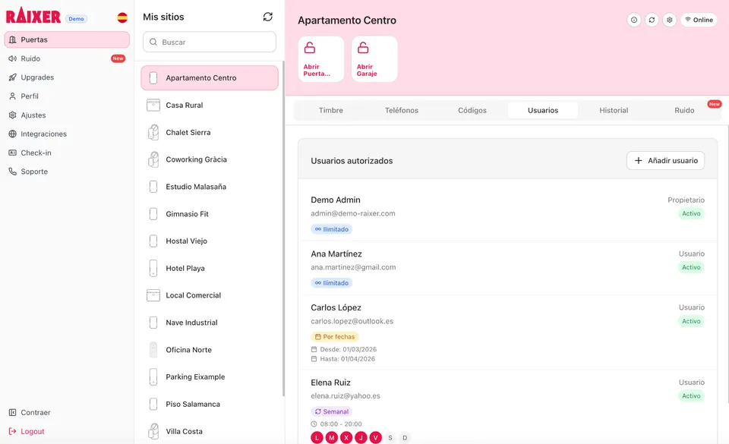
Task: Click the Abrir Puerta unlock icon
Action: 310,49
